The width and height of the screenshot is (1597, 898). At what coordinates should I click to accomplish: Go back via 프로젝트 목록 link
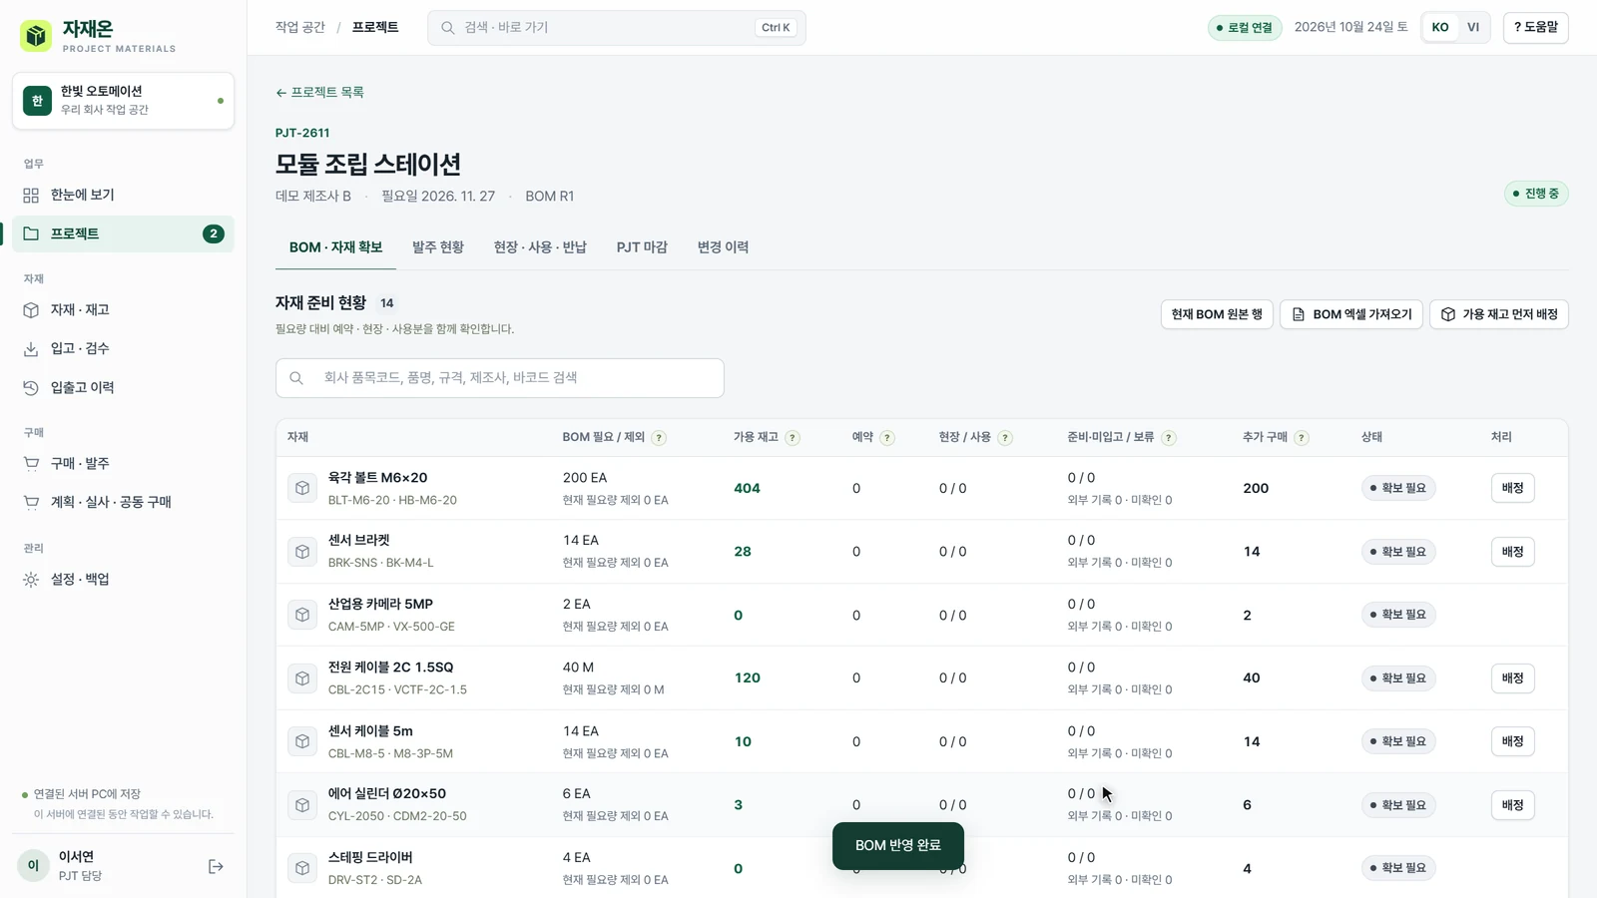tap(319, 92)
